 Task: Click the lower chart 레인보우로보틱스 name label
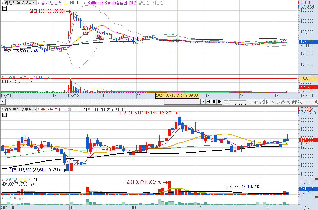coord(20,110)
